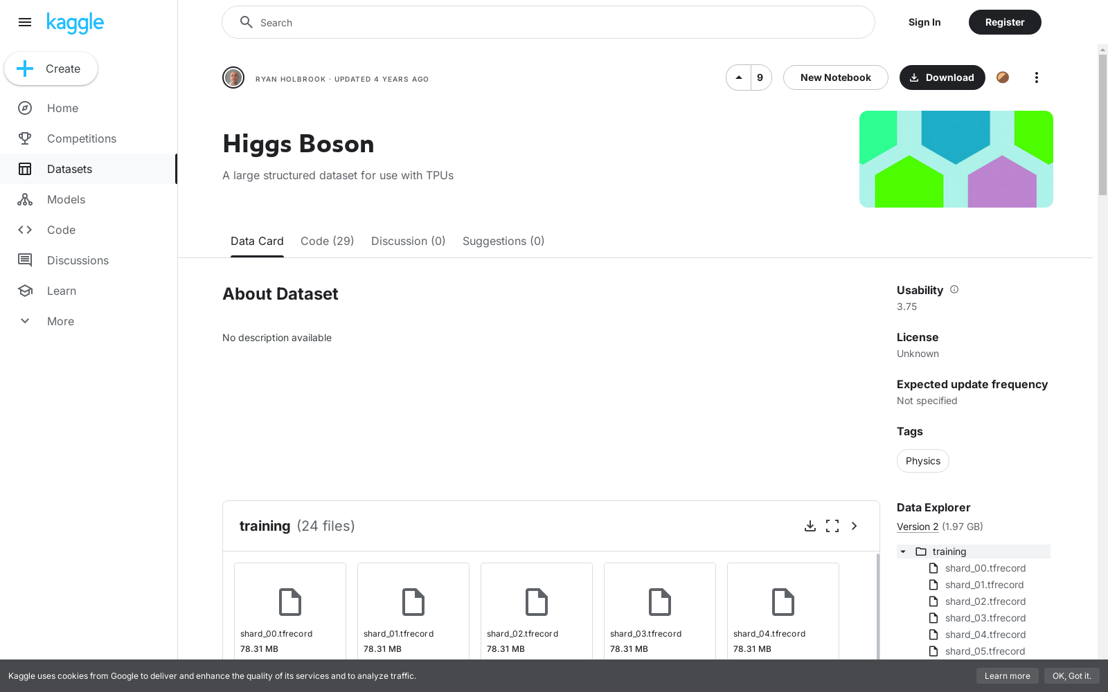This screenshot has width=1108, height=692.
Task: Click the Discussions chat icon
Action: tap(25, 260)
